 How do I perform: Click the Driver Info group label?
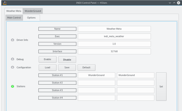tap(22, 40)
